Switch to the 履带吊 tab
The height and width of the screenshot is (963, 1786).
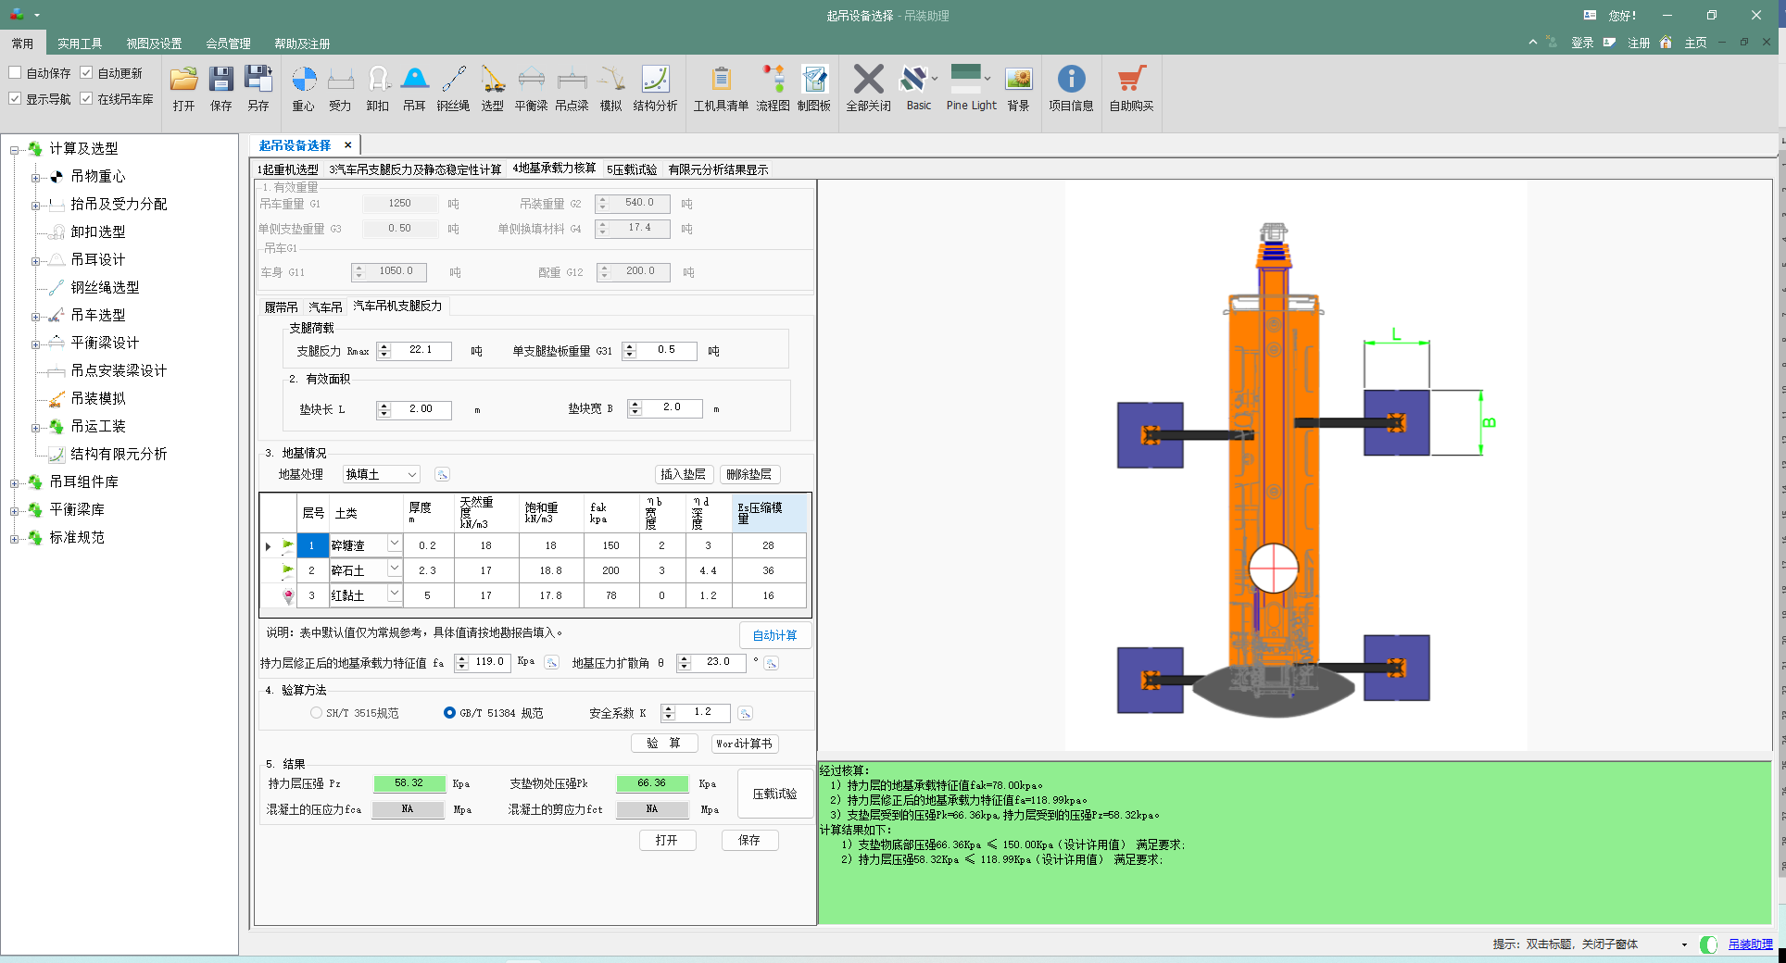point(281,306)
